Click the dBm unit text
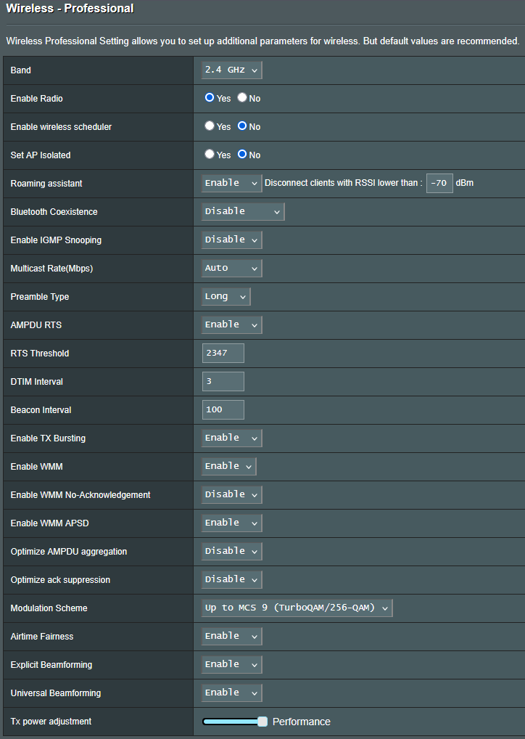This screenshot has width=525, height=739. pos(465,183)
